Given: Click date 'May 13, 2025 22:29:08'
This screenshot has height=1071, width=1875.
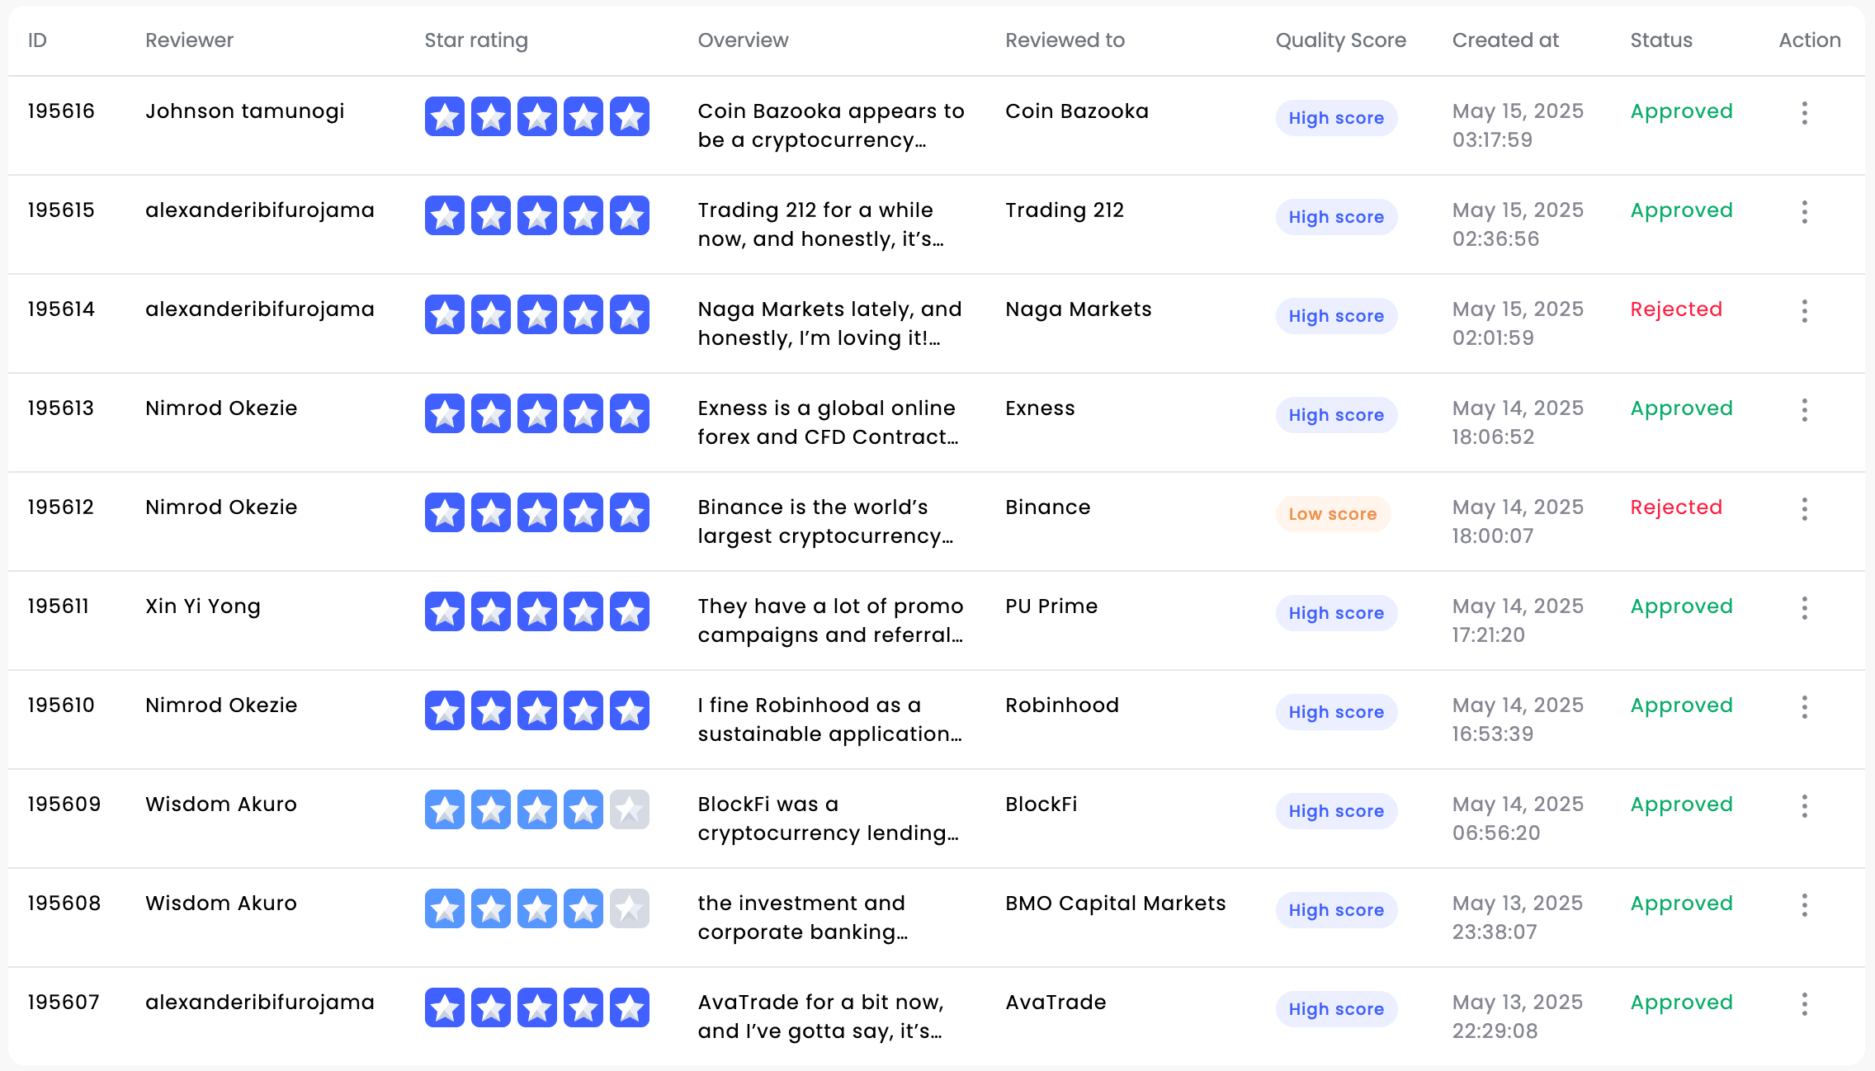Looking at the screenshot, I should 1518,1017.
